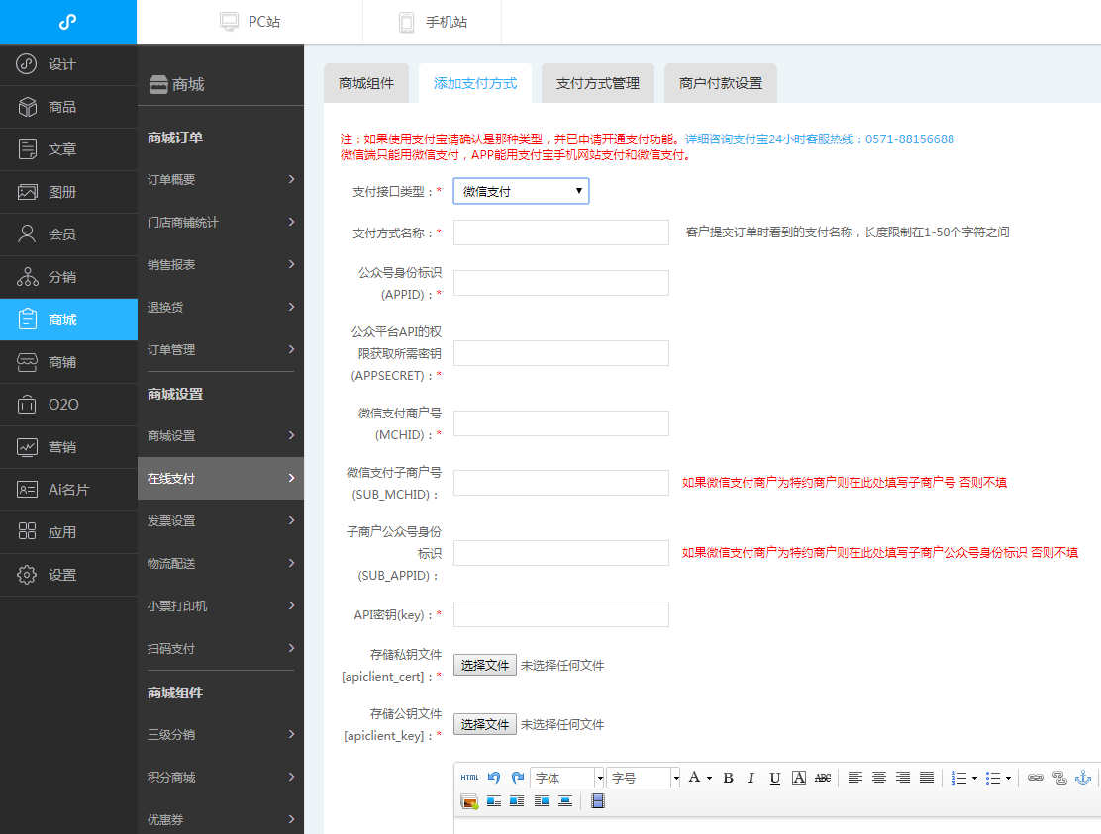The image size is (1101, 834).
Task: Open the 字号 font size dropdown
Action: [644, 778]
